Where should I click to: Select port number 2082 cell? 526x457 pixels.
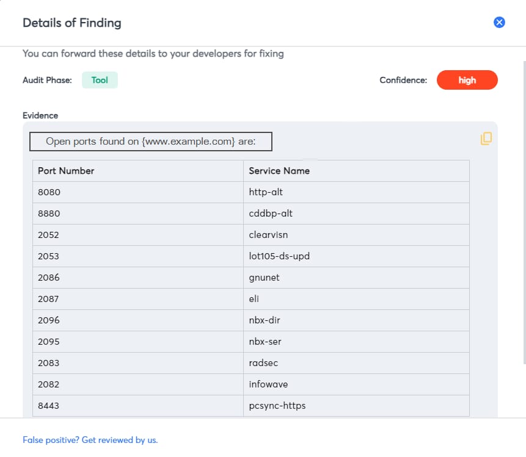[138, 384]
